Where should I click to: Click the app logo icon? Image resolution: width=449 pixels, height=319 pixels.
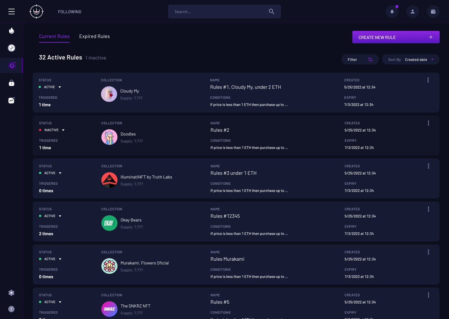click(36, 12)
